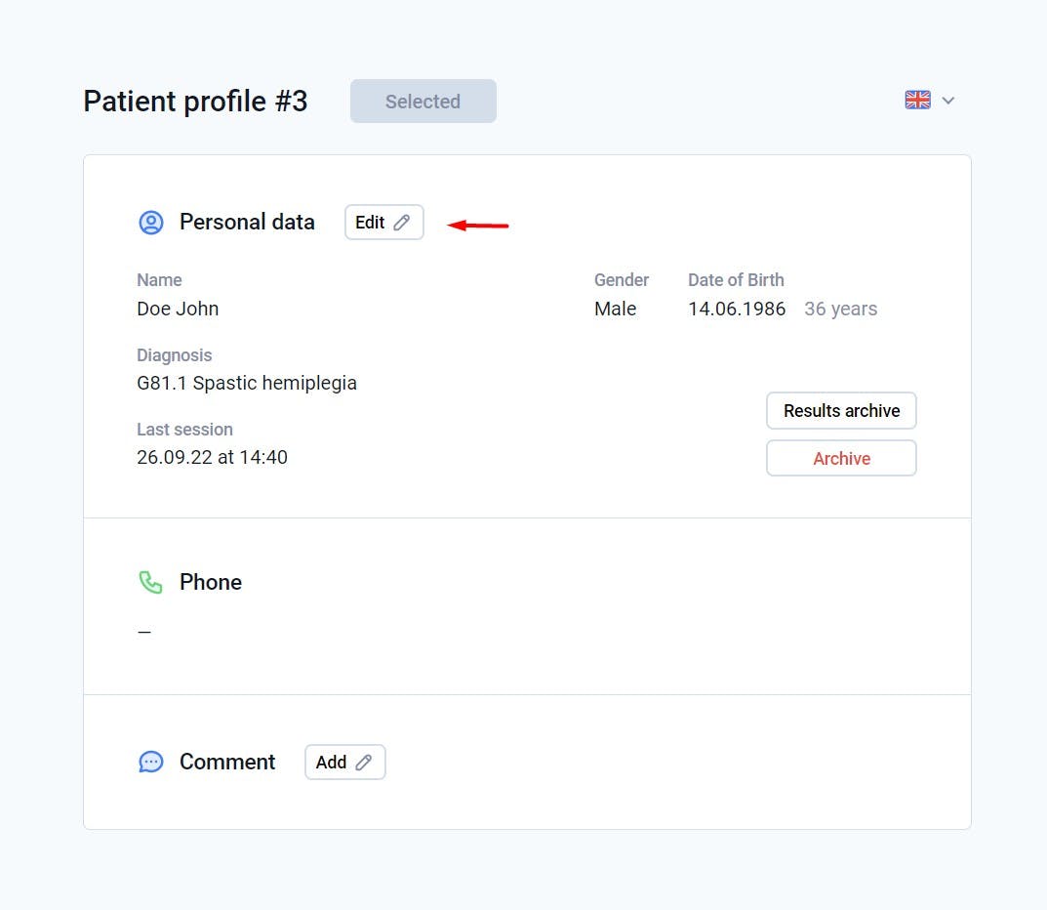
Task: Expand the language dropdown chevron
Action: point(948,101)
